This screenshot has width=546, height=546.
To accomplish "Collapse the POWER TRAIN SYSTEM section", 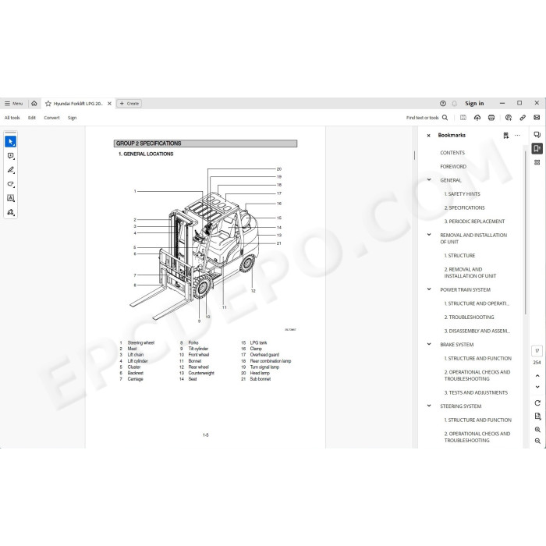I will coord(429,289).
